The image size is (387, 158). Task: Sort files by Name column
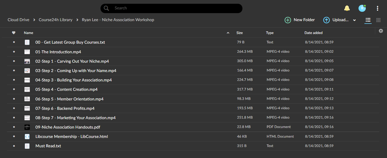[x=28, y=33]
